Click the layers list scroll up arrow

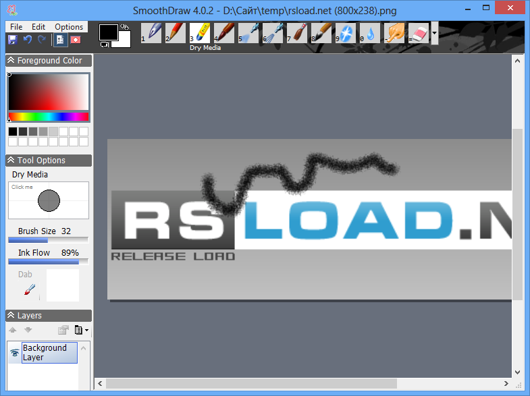pyautogui.click(x=84, y=348)
